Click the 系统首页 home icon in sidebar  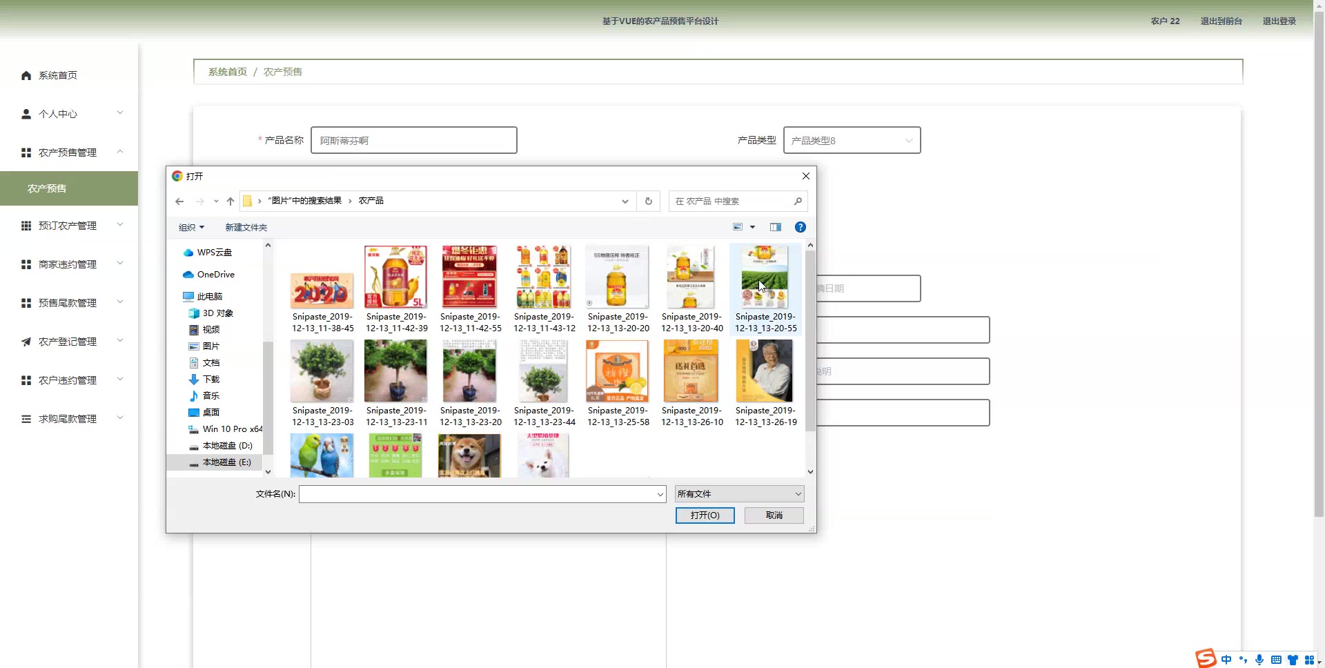point(26,75)
